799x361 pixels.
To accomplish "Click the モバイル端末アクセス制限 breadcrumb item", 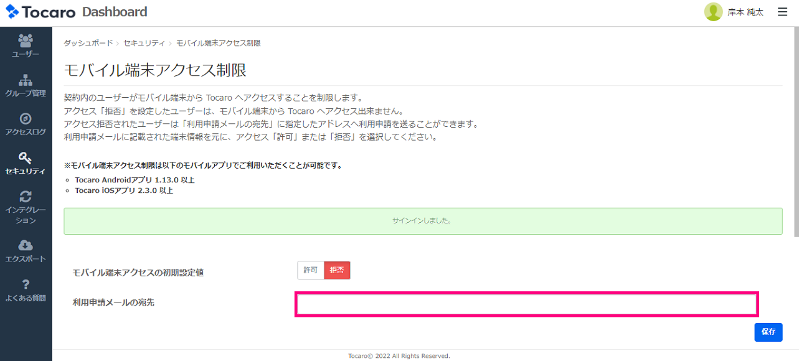I will (x=219, y=43).
